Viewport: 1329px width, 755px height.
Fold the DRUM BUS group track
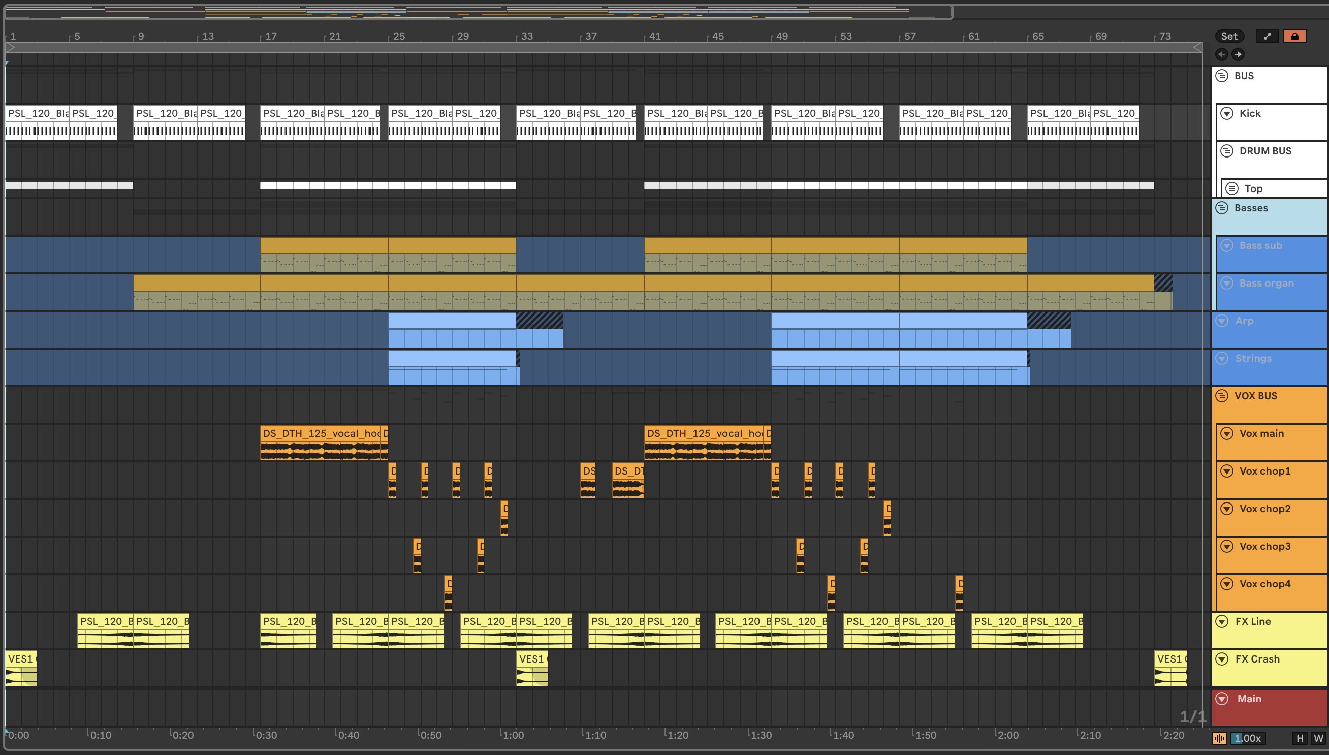coord(1227,151)
